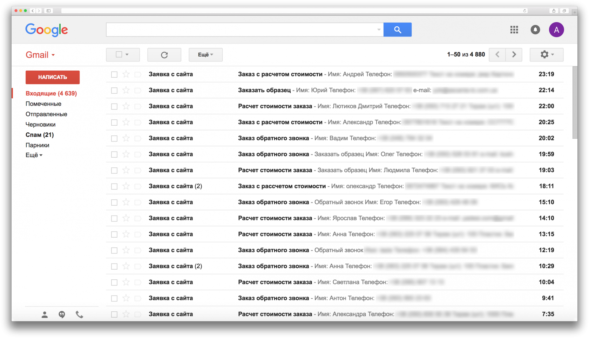Open the select-all dropdown arrow

(x=127, y=54)
